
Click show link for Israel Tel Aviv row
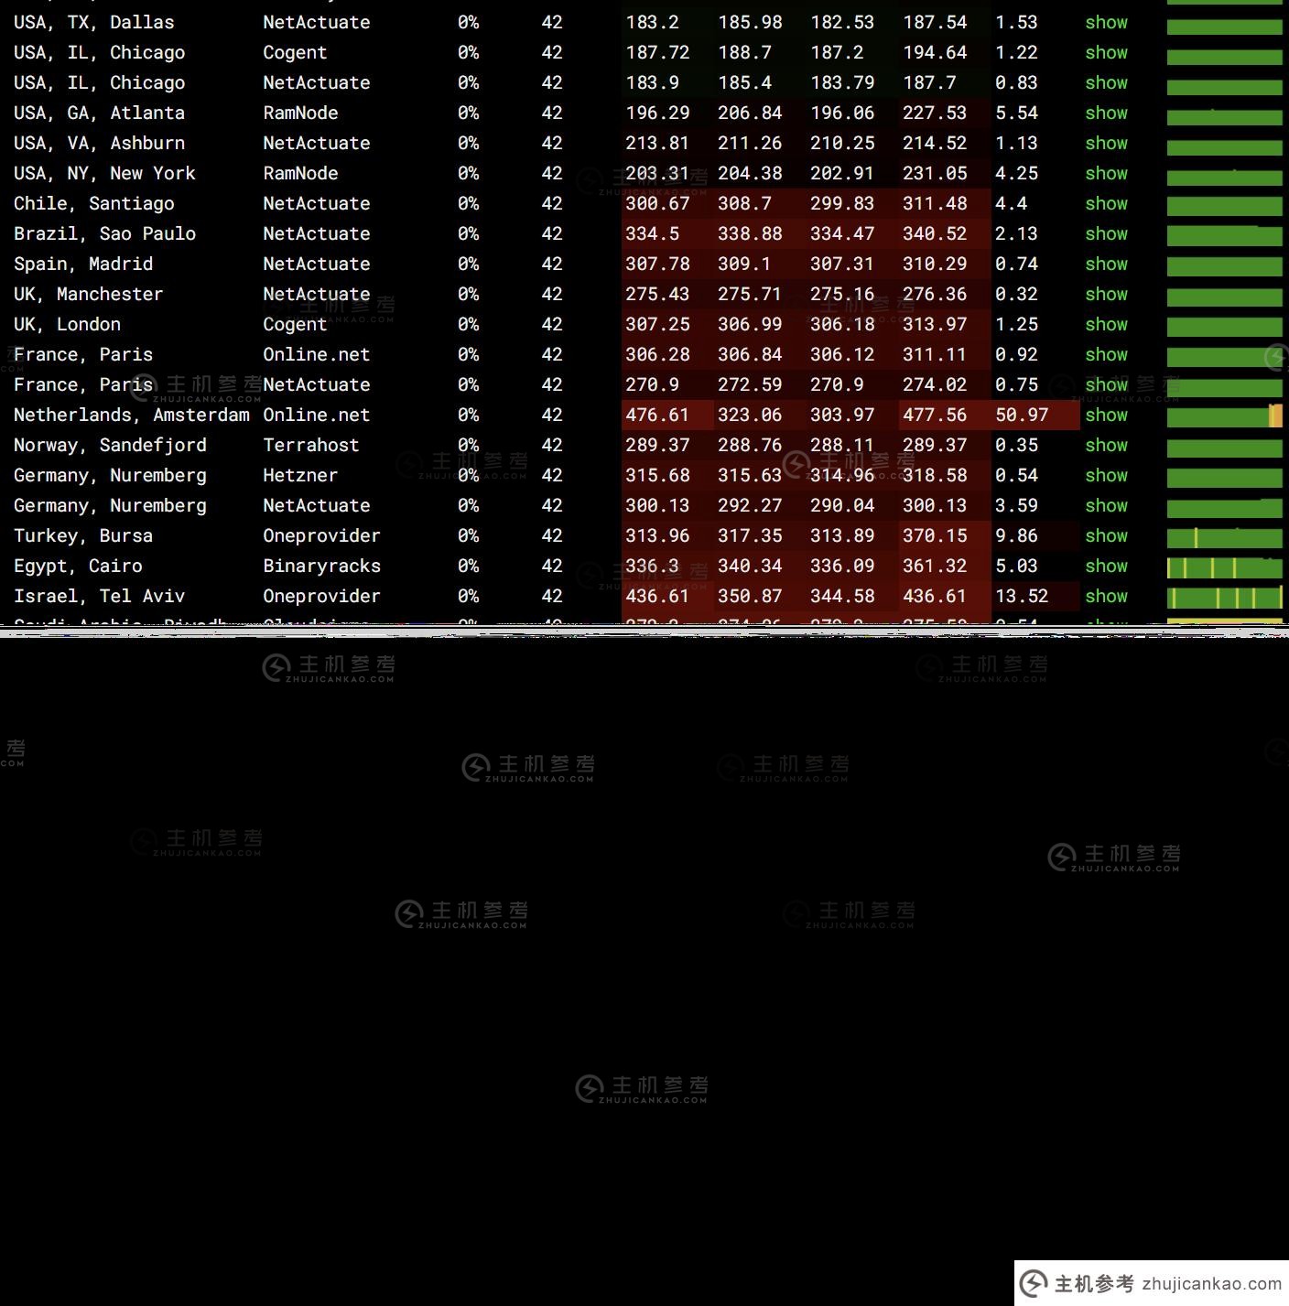(1106, 596)
